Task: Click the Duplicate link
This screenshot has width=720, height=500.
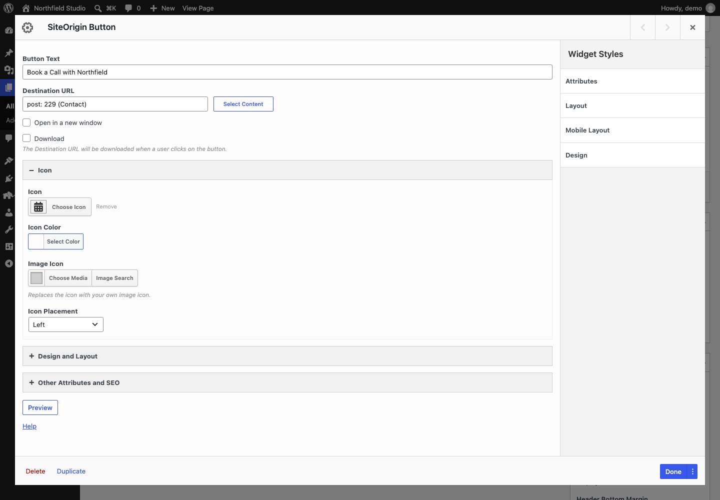Action: click(x=71, y=471)
